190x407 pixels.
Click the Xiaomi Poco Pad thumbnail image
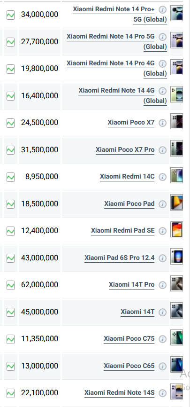176,202
